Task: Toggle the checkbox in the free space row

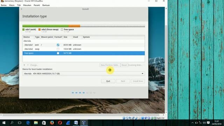Action: (58, 53)
